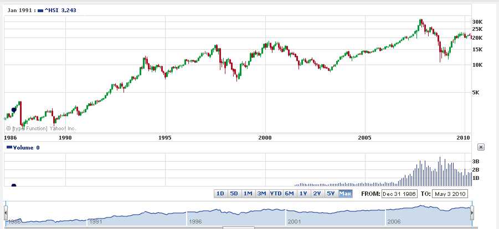499x229 pixels.
Task: Select the Max range button
Action: coord(345,194)
